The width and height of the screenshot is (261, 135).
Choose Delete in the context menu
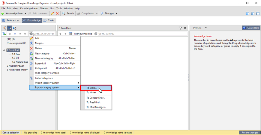point(55,48)
